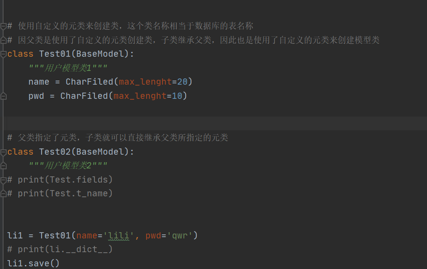Click CharFiled on the name line
Screen dimensions: 427x269
tap(89, 82)
